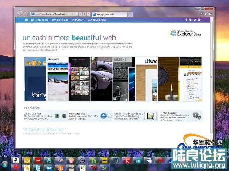Launch the Amazon pinned taskbar icon
This screenshot has height=171, width=229.
17,160
